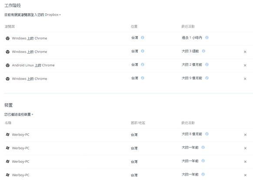Select the Android Linux 上的 Chrome text
253x181 pixels.
click(33, 65)
